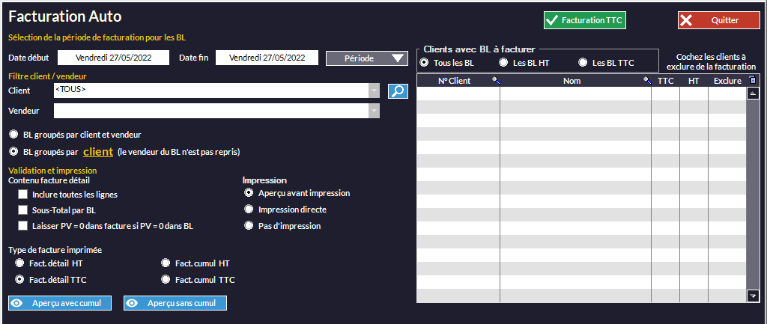Click the HT column header
This screenshot has width=767, height=324.
(x=694, y=81)
